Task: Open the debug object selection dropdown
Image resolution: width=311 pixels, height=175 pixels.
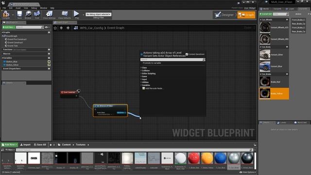Action: point(99,14)
